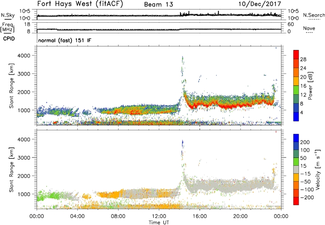
Task: Click the '04:00' time axis tick label
Action: (x=78, y=216)
